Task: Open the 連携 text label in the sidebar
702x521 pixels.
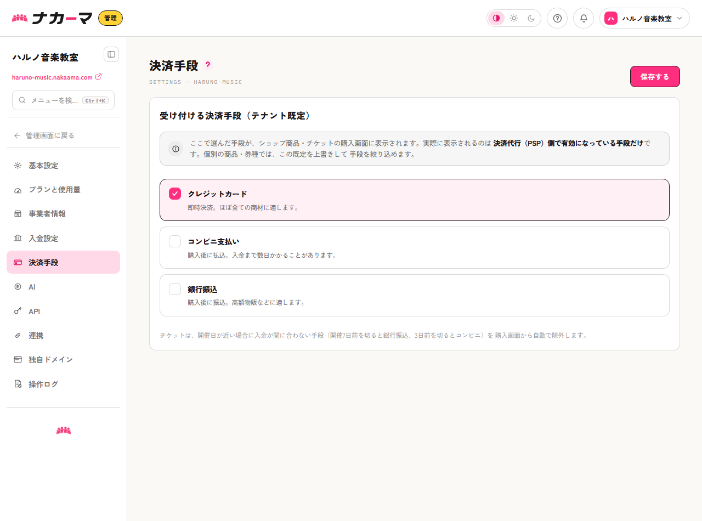Action: [36, 336]
